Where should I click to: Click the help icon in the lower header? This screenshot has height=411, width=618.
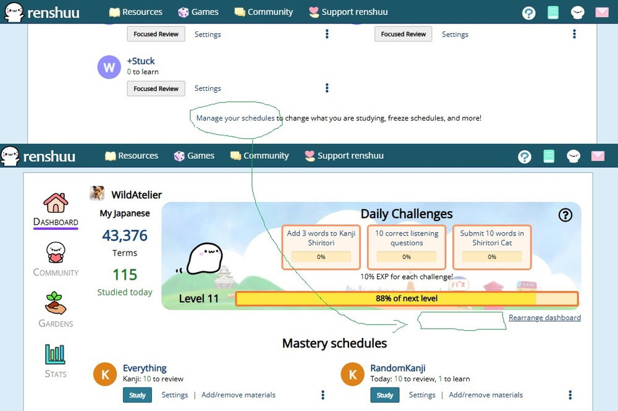tap(525, 157)
